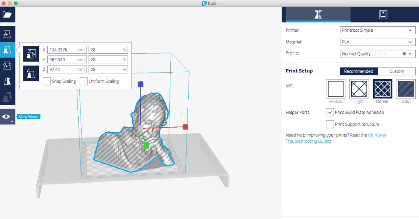The height and width of the screenshot is (219, 419).
Task: Open file with the folder icon
Action: click(x=7, y=15)
